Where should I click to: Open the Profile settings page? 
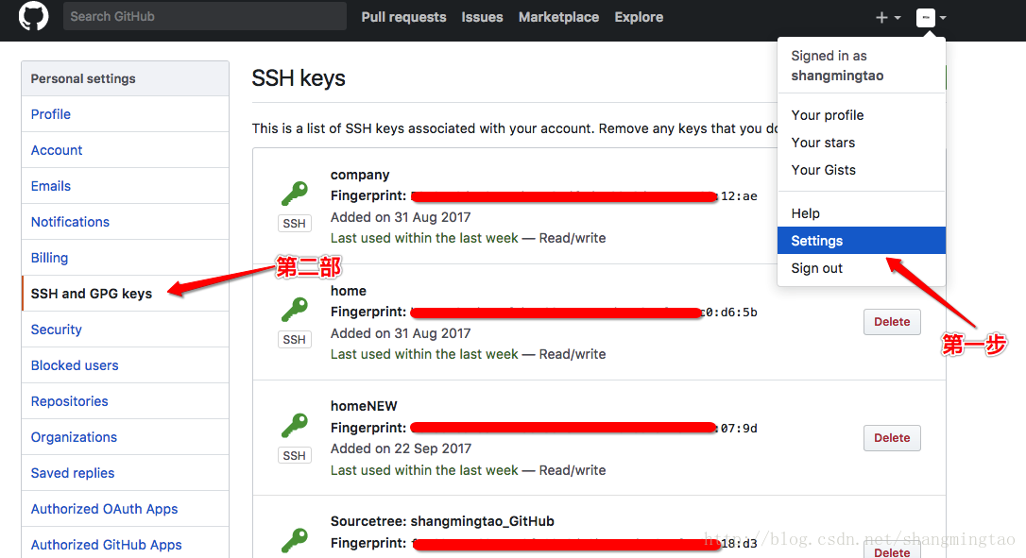click(x=125, y=114)
